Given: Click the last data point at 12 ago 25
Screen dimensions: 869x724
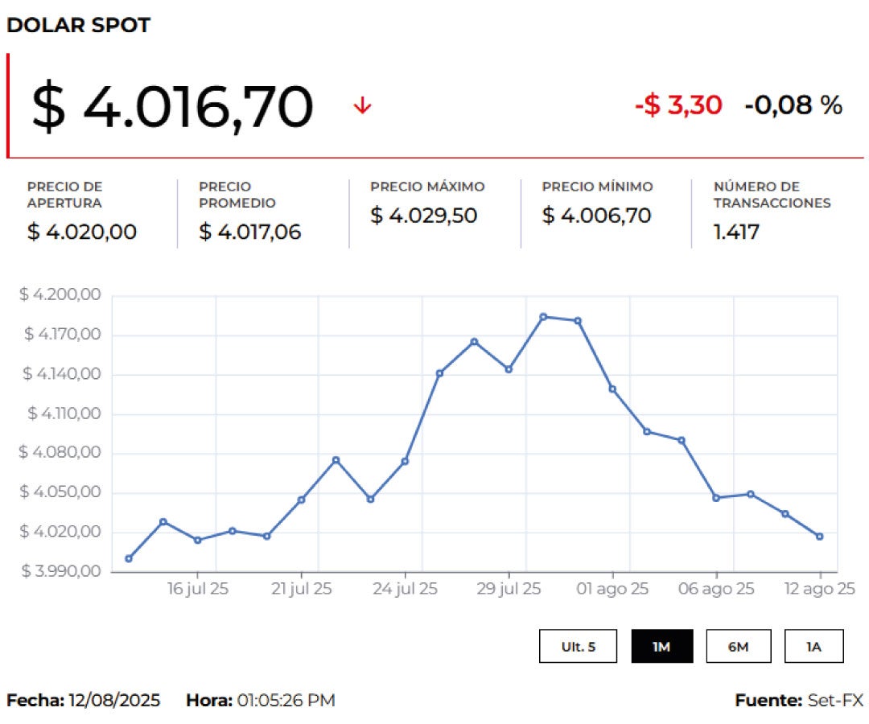Looking at the screenshot, I should coord(819,537).
